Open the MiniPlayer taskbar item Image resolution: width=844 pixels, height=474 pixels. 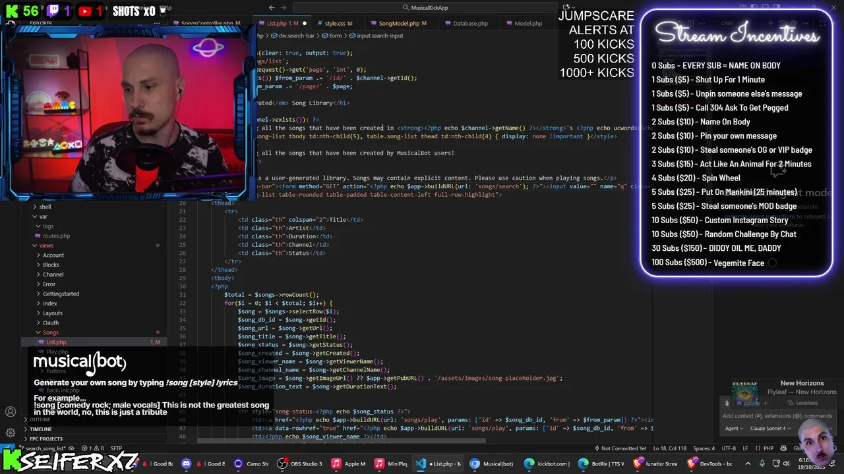point(391,463)
